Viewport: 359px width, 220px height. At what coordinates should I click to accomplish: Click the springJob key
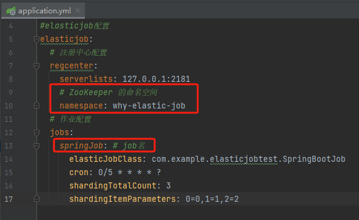(x=81, y=146)
